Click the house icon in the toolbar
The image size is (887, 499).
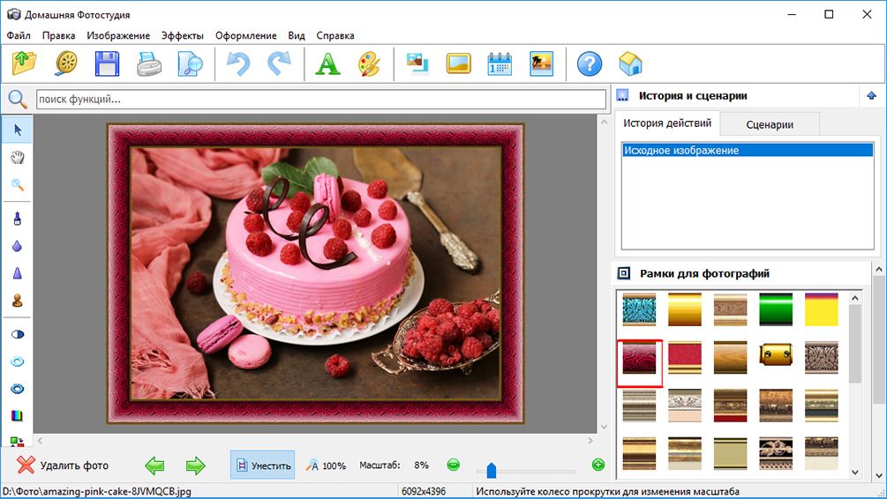630,63
